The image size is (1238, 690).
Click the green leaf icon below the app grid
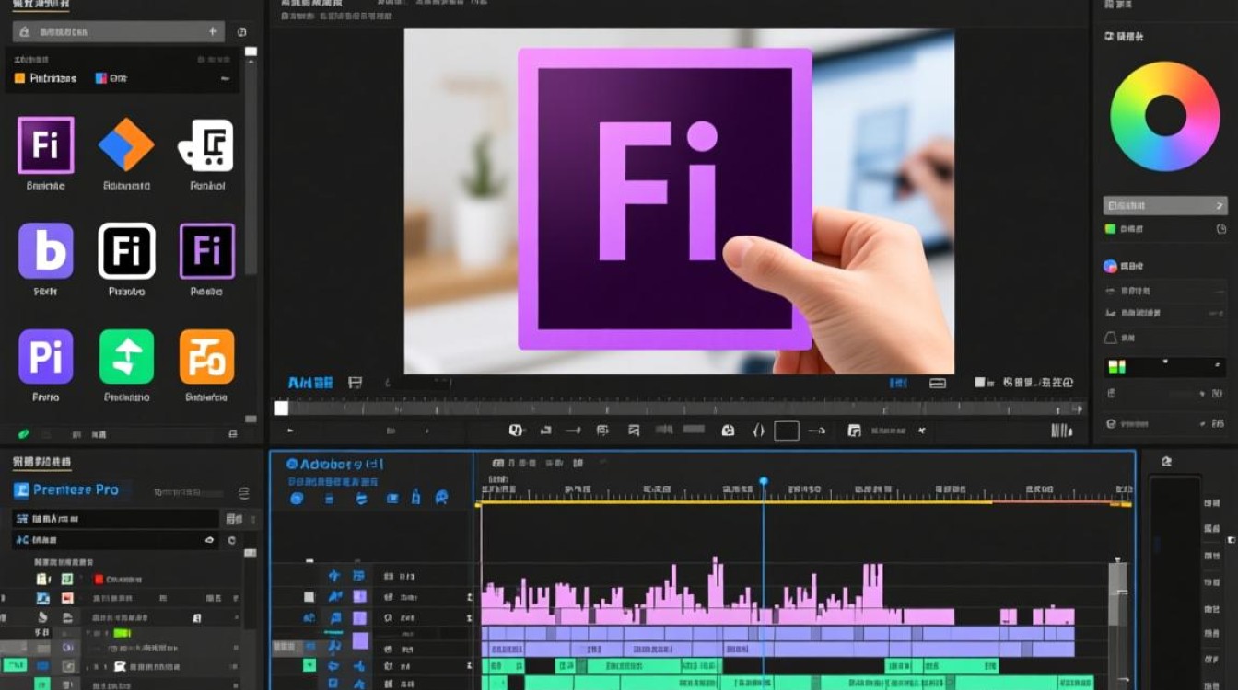pyautogui.click(x=24, y=433)
